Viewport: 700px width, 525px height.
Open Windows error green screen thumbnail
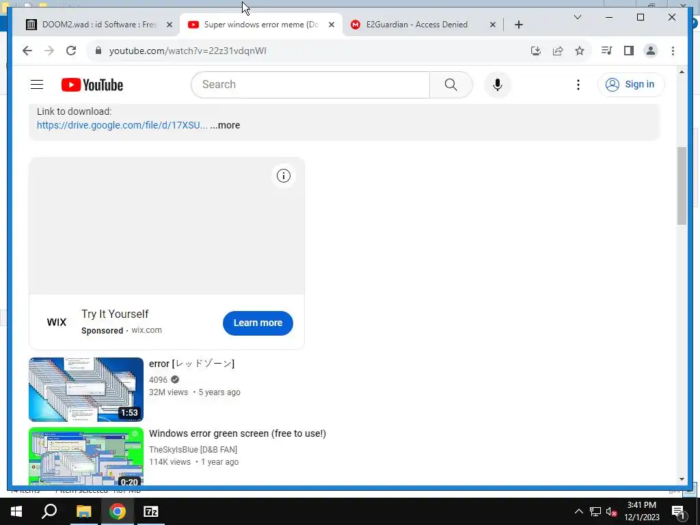pos(86,456)
